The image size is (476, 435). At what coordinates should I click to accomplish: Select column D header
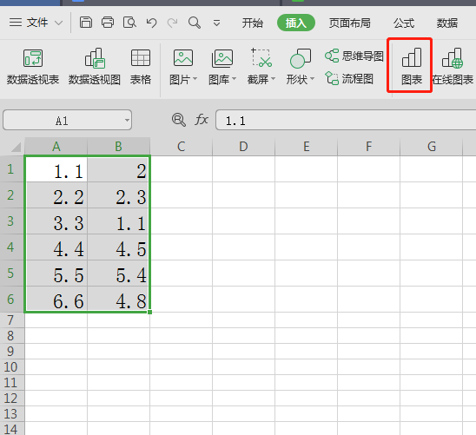[243, 147]
